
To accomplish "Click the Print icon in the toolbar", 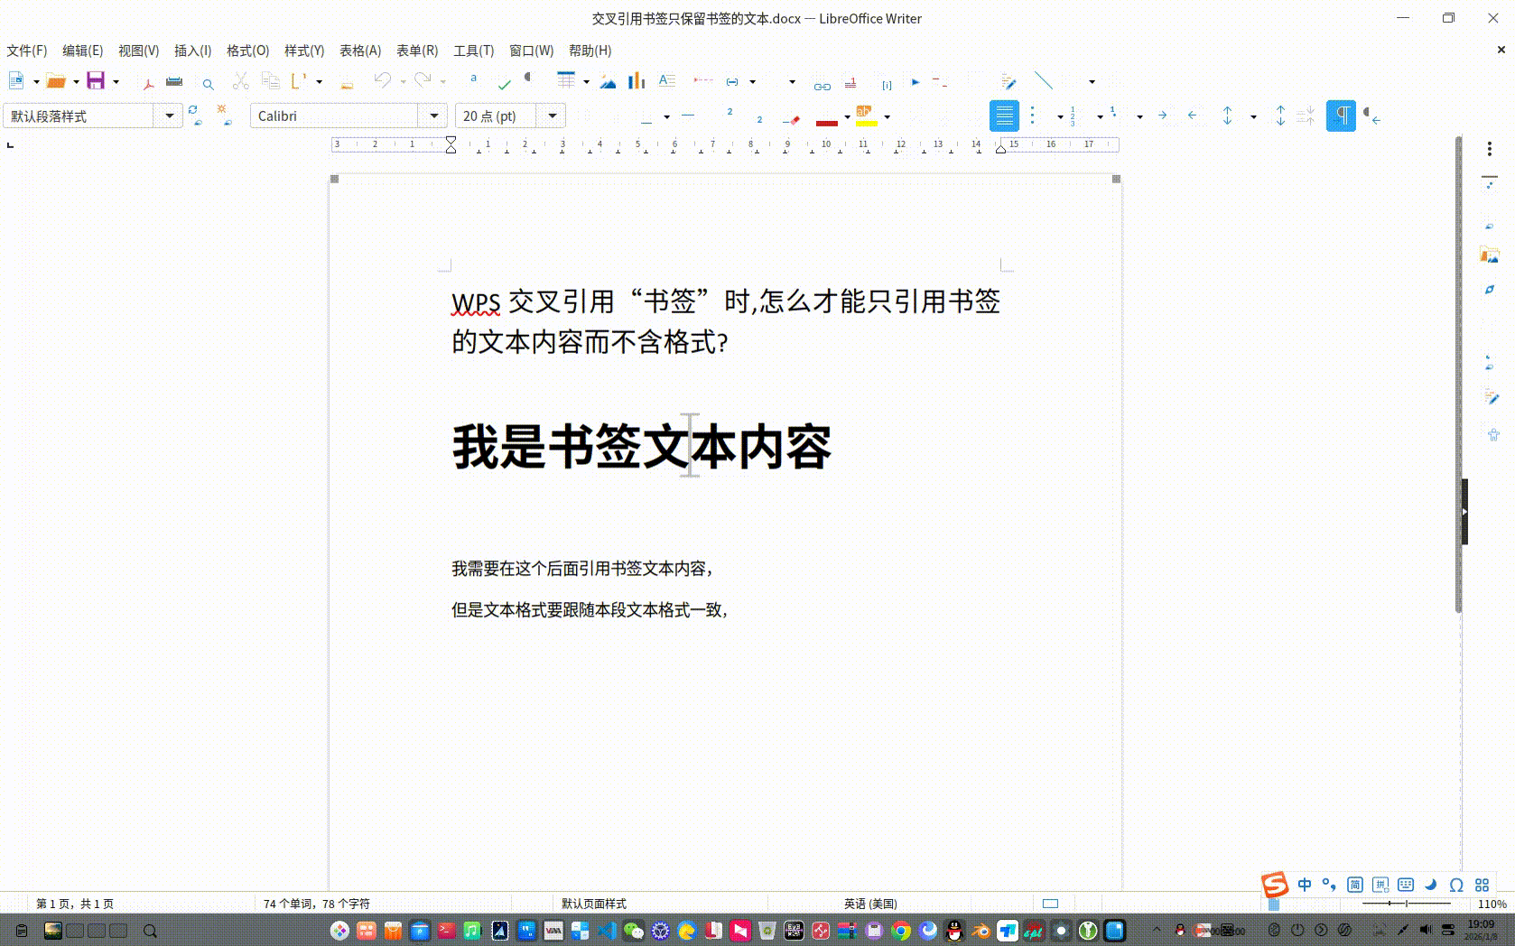I will pyautogui.click(x=174, y=82).
